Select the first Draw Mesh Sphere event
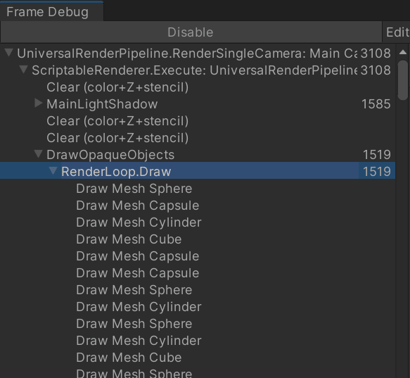Image resolution: width=410 pixels, height=378 pixels. click(x=198, y=189)
